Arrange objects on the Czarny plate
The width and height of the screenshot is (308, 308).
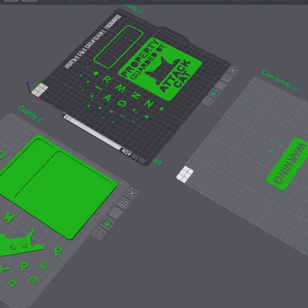(x=115, y=213)
